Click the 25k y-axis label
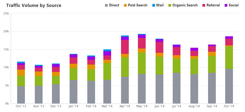 (x=6, y=13)
